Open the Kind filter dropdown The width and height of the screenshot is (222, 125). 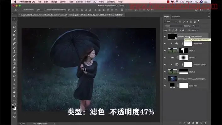pos(170,21)
